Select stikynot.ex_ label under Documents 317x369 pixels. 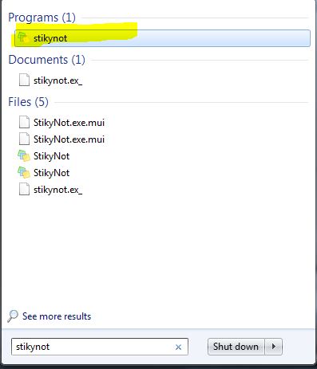point(58,80)
